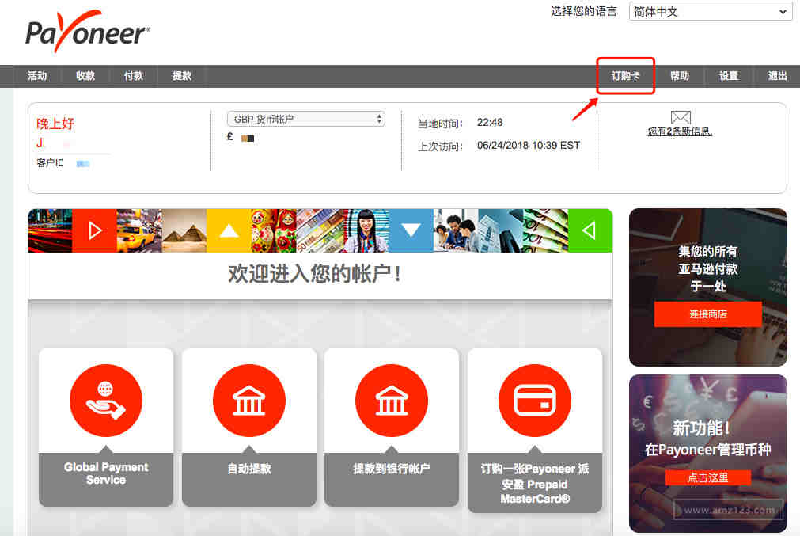800x536 pixels.
Task: Click the 提款到银行帐户 label
Action: pos(392,469)
